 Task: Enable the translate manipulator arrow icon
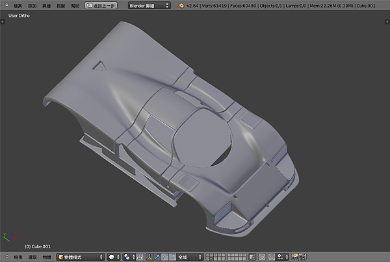coord(157,257)
